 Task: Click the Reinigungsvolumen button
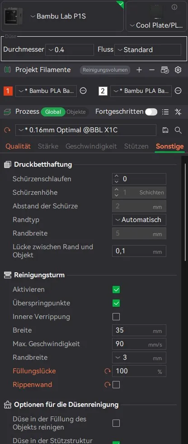tap(105, 70)
